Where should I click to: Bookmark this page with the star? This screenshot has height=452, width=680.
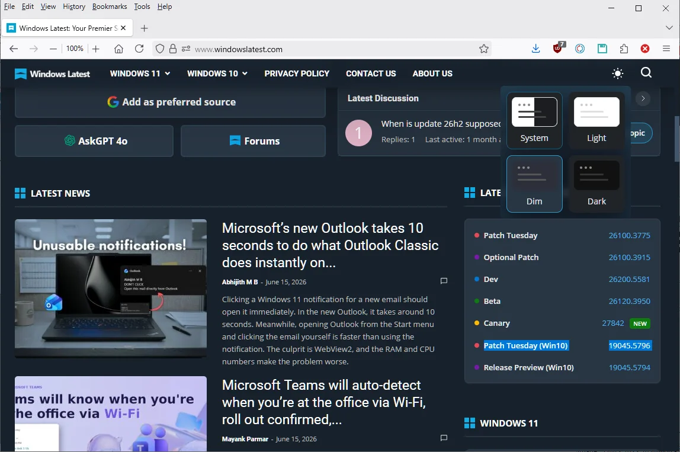pos(483,49)
